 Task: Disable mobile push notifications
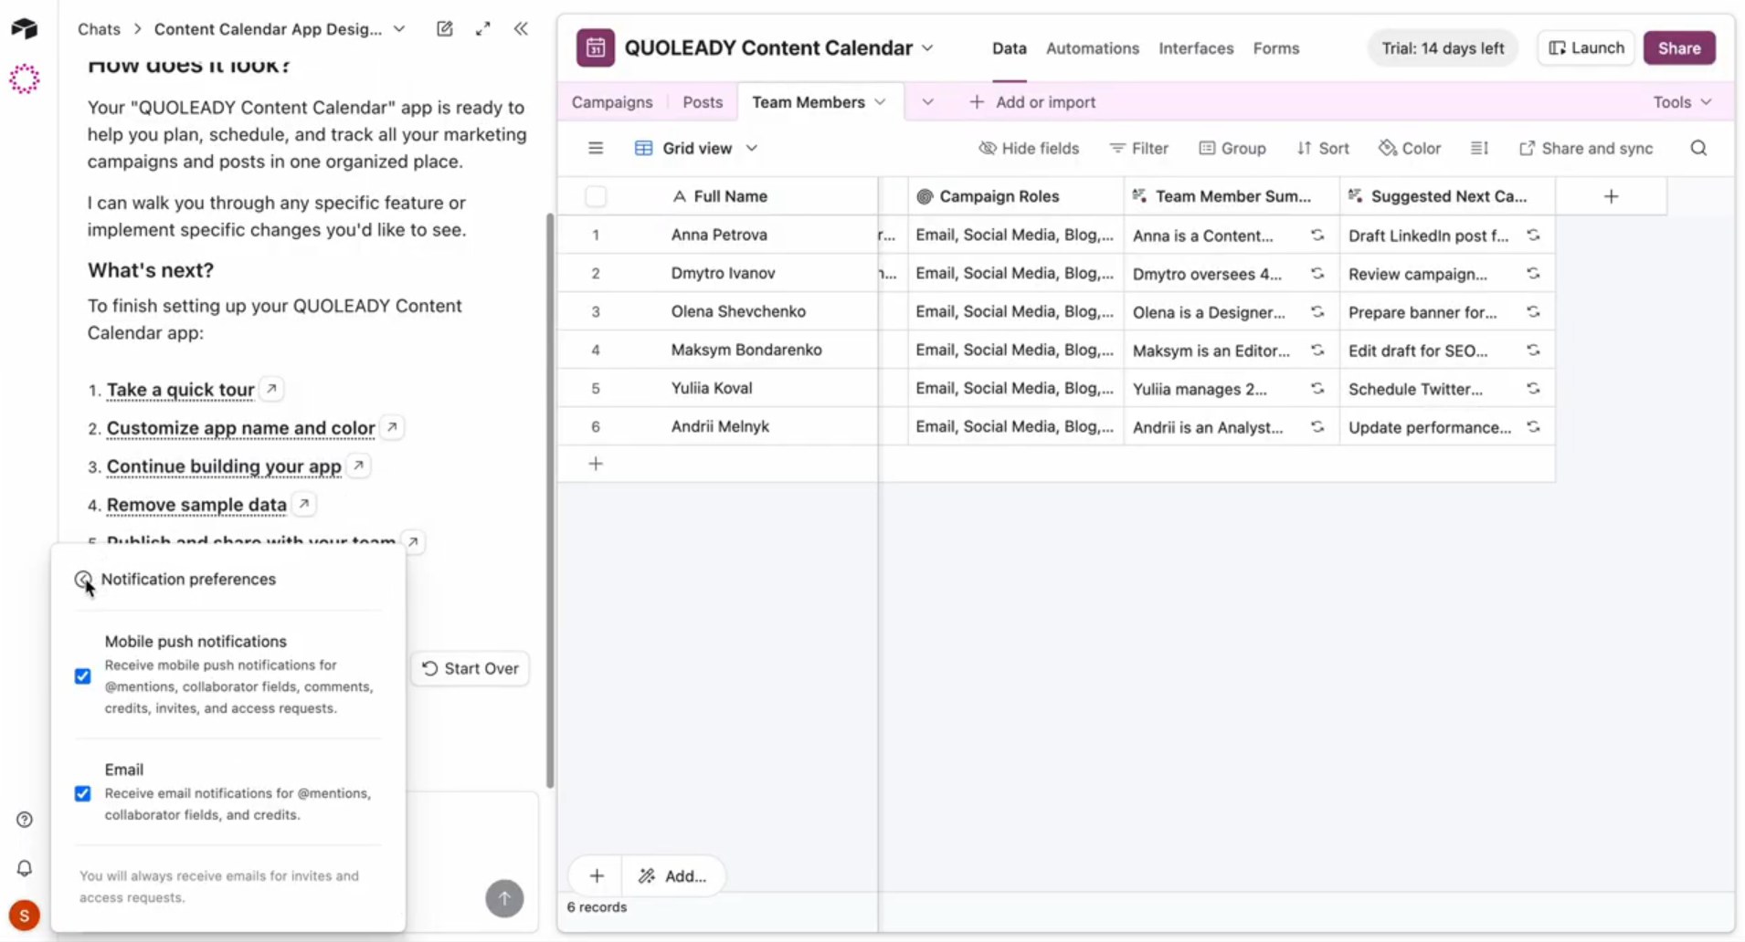pos(82,675)
